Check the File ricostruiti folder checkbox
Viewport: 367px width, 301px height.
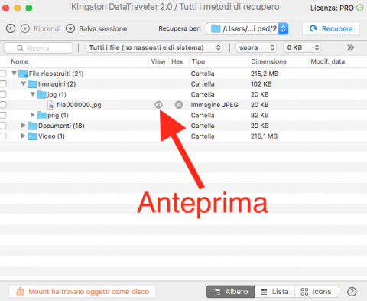(x=3, y=74)
